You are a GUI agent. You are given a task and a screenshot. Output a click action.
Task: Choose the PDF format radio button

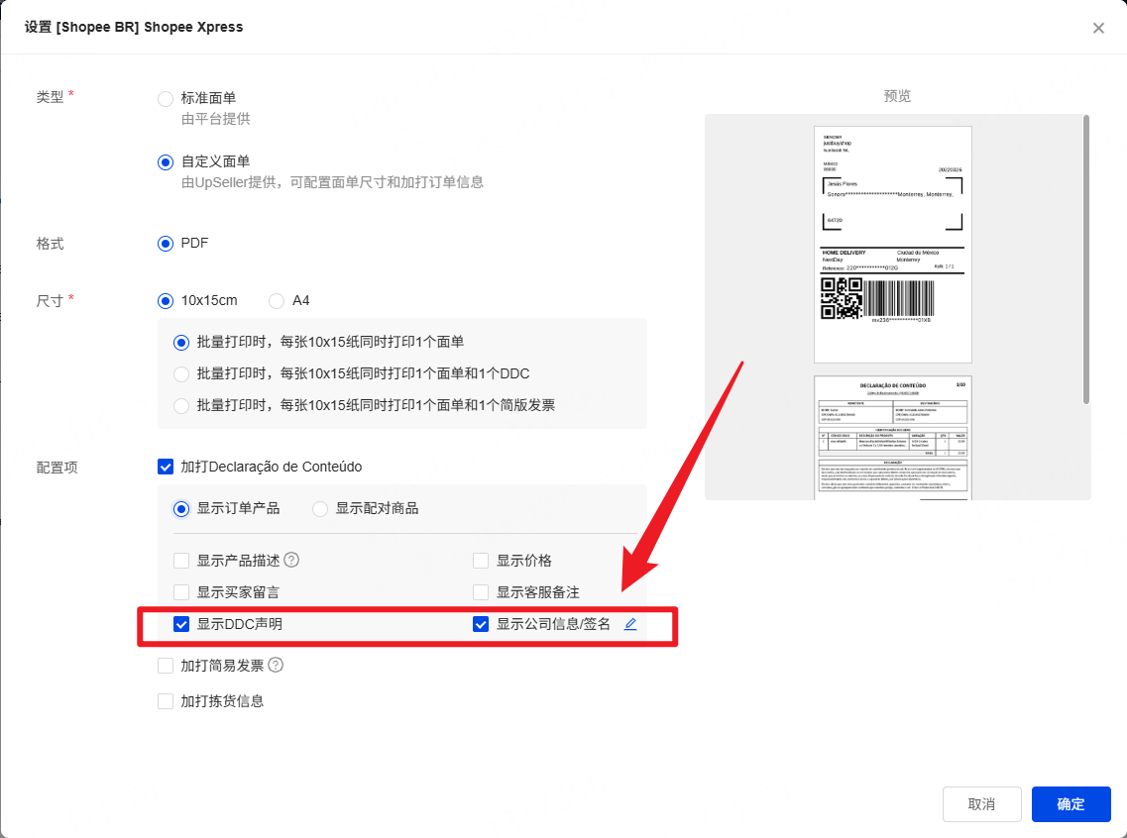[x=166, y=244]
